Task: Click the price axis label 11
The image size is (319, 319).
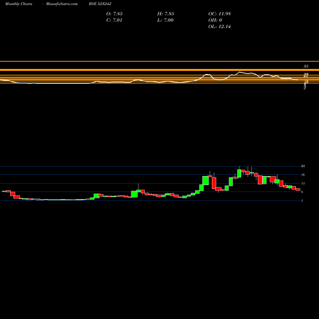Action: click(x=303, y=183)
